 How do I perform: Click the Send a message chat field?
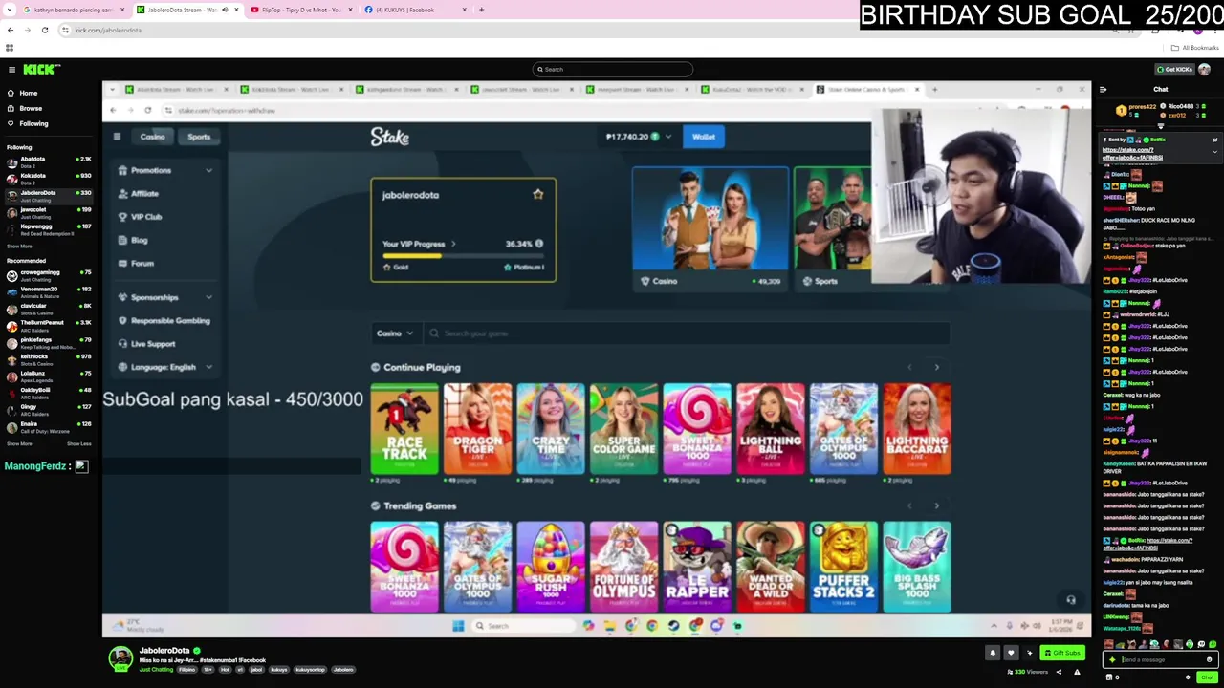pyautogui.click(x=1162, y=659)
